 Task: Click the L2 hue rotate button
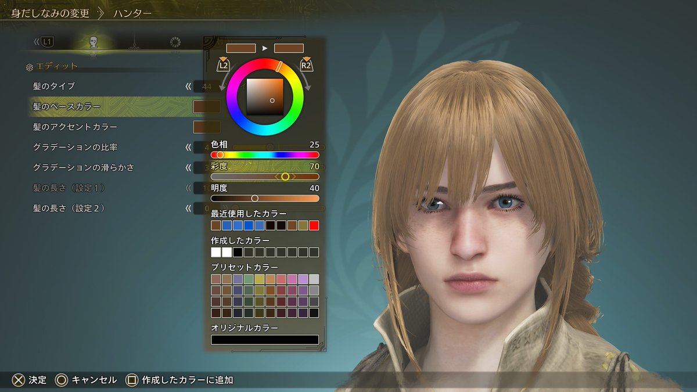point(223,64)
